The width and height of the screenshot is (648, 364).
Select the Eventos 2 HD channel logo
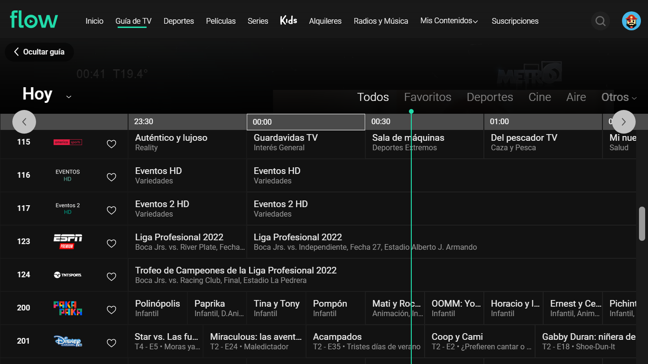pyautogui.click(x=68, y=209)
